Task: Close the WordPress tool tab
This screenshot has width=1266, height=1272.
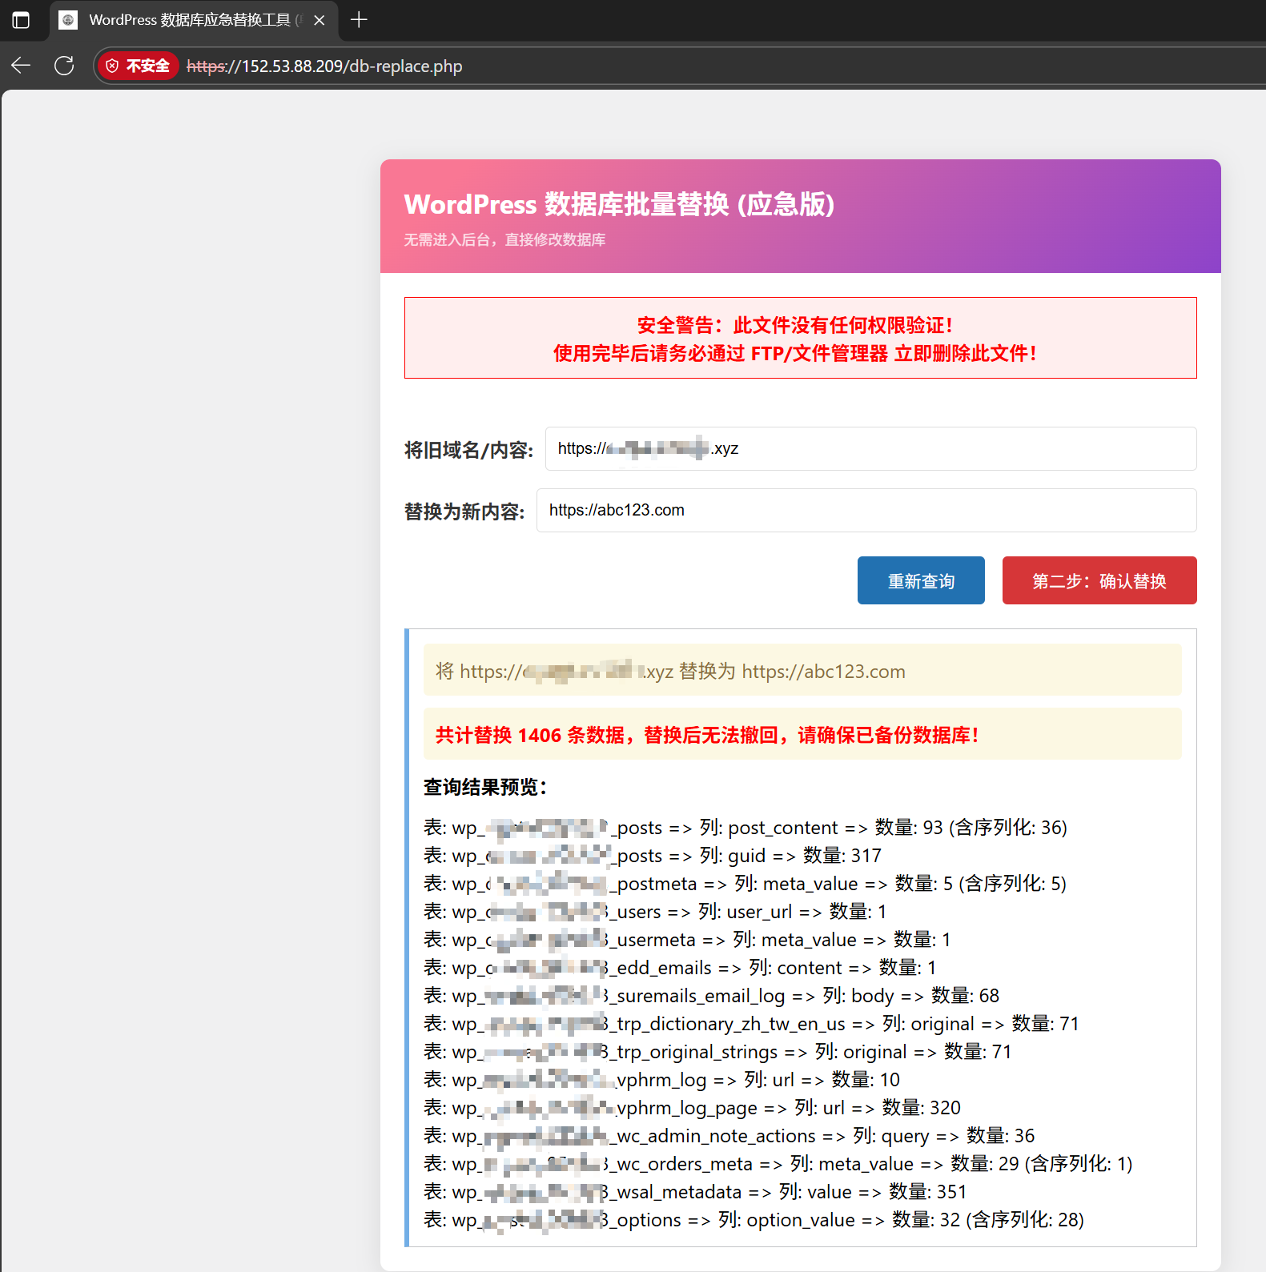Action: (x=320, y=20)
